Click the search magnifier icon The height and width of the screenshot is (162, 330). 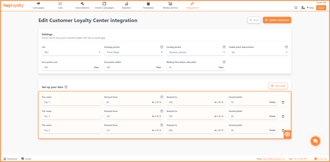(x=296, y=8)
